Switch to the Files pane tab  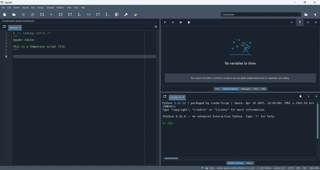pos(264,89)
